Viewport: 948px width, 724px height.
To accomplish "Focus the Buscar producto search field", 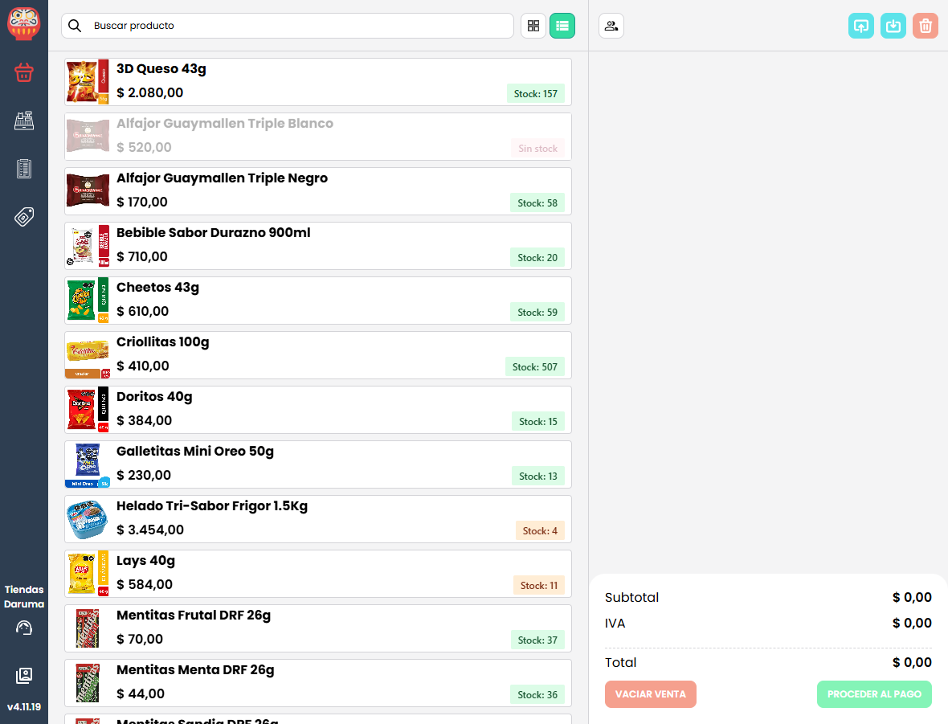I will click(287, 26).
